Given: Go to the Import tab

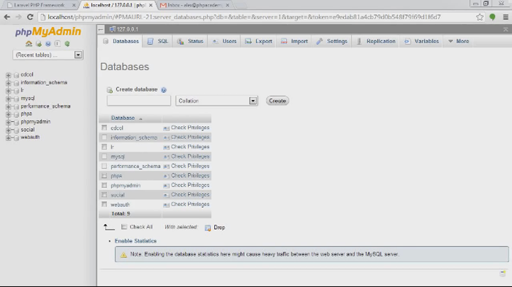Looking at the screenshot, I should tap(294, 41).
